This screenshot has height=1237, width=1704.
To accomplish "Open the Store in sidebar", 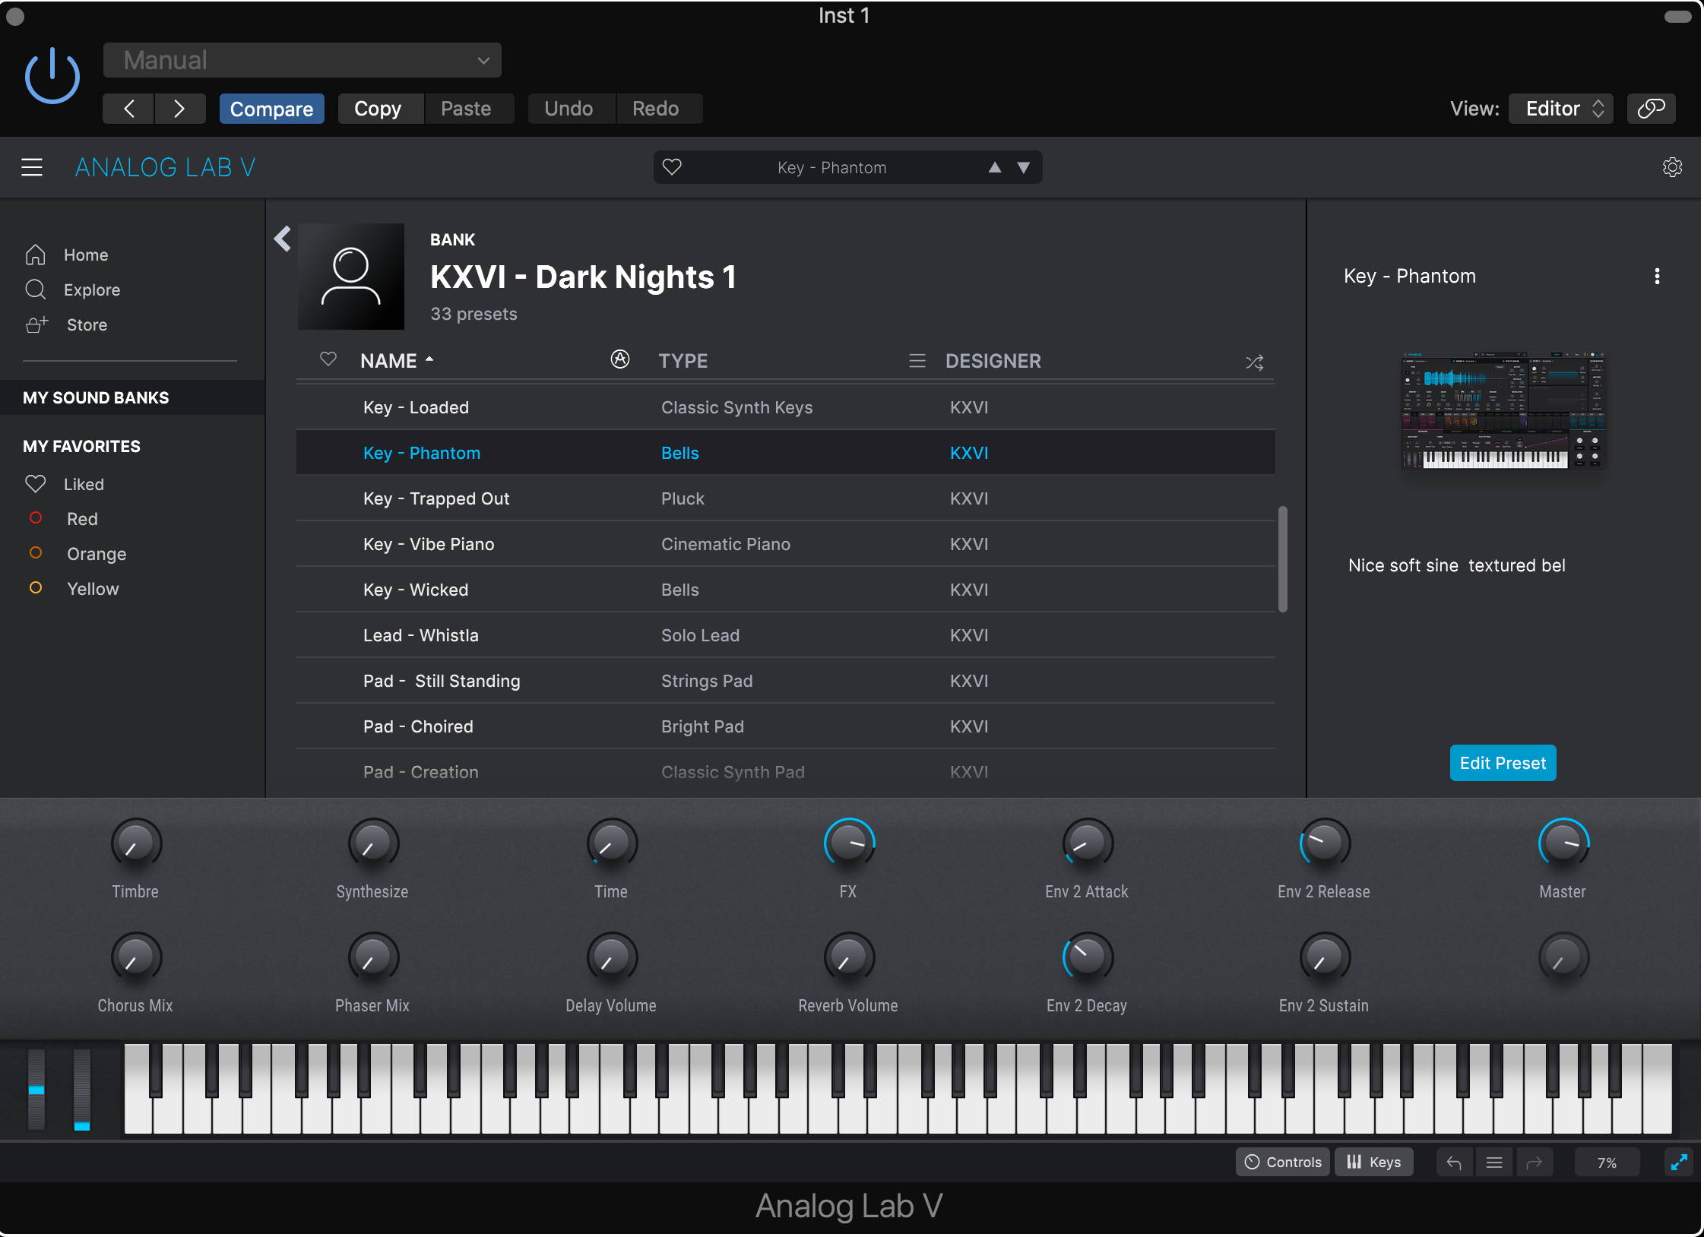I will tap(67, 324).
